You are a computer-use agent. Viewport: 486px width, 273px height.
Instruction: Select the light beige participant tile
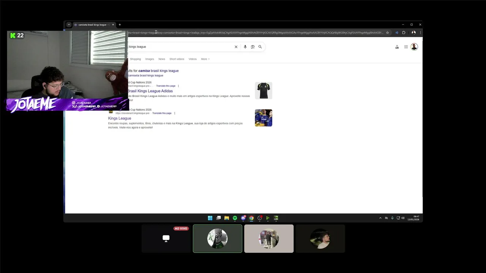(269, 238)
